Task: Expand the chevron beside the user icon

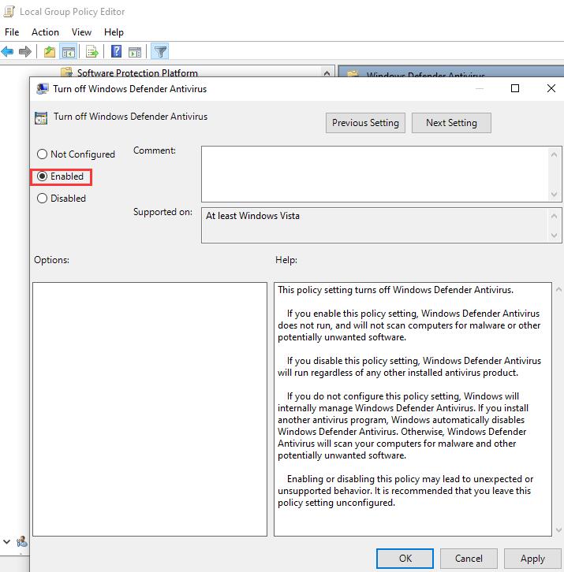Action: tap(6, 542)
